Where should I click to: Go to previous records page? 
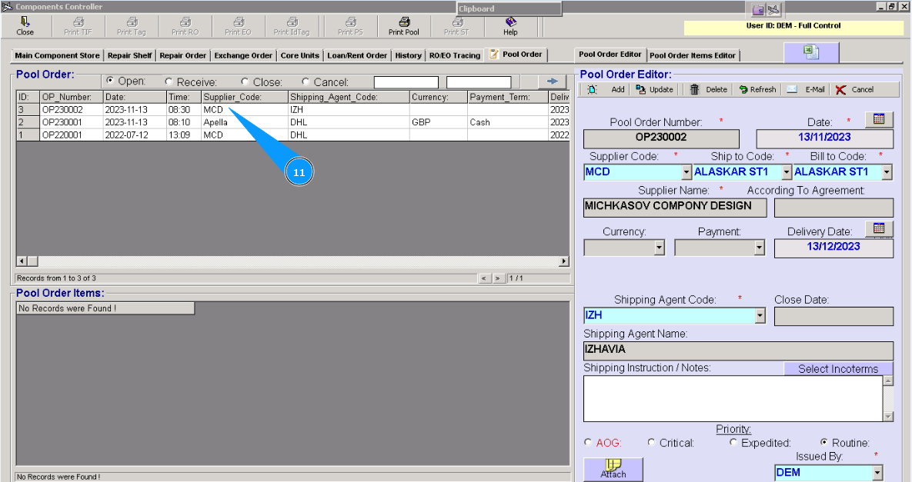[485, 278]
